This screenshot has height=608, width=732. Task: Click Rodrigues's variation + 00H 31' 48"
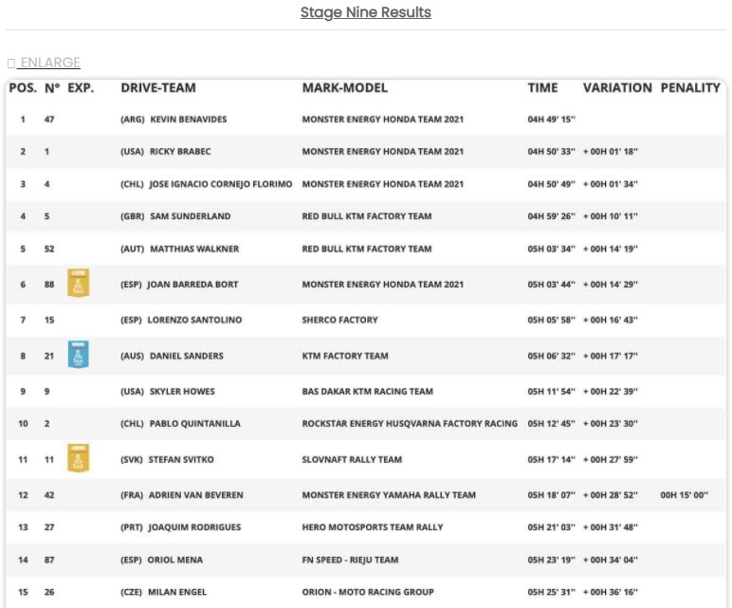click(x=611, y=527)
